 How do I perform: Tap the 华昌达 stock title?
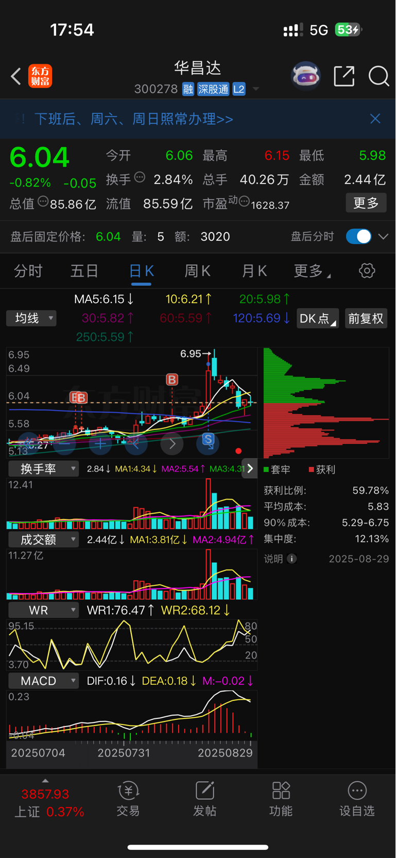point(198,68)
